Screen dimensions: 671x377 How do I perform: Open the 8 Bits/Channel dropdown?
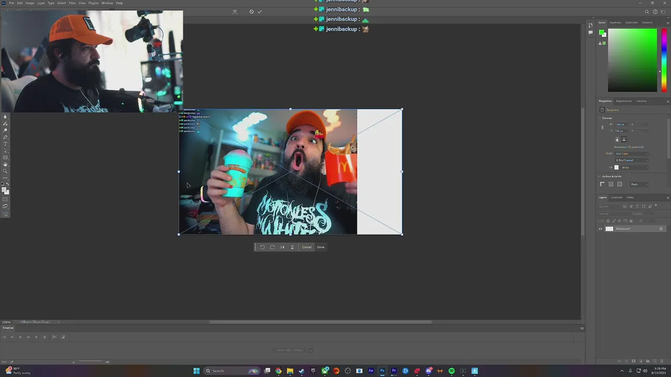click(632, 160)
